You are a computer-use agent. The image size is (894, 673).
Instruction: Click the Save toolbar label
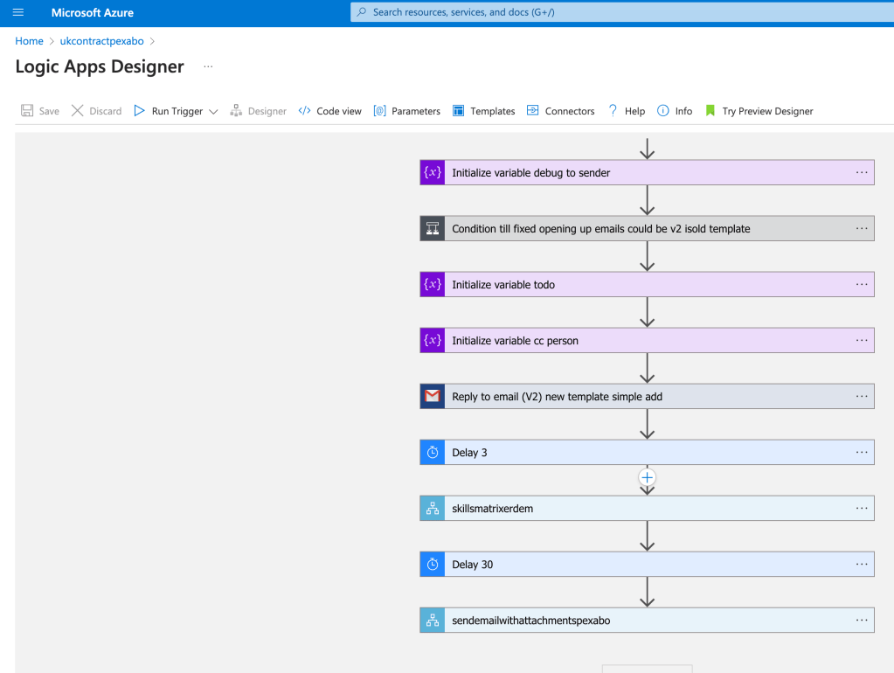coord(49,111)
